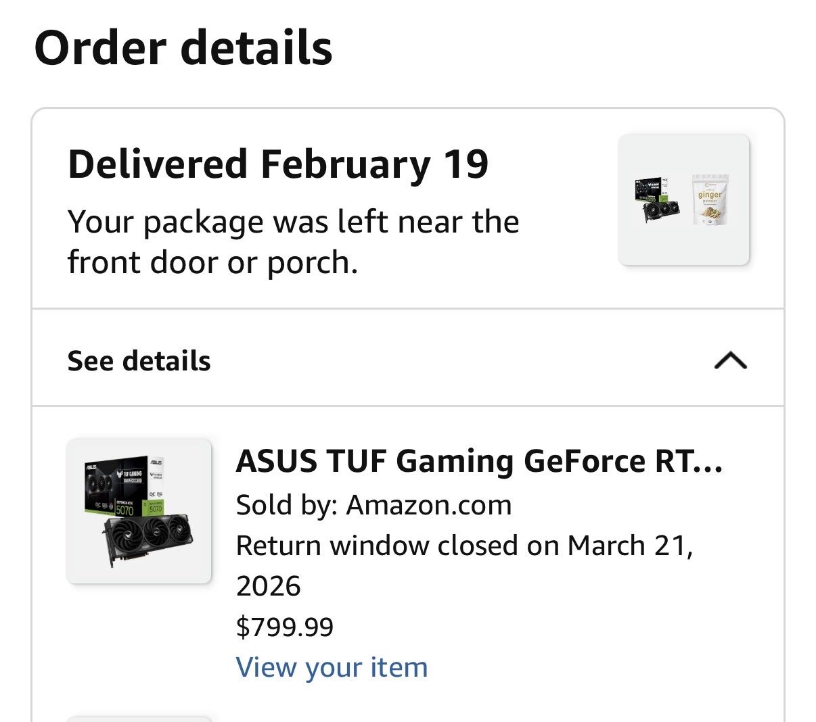Viewport: 816px width, 722px height.
Task: Tap the ginger powder image in package preview
Action: (x=710, y=199)
